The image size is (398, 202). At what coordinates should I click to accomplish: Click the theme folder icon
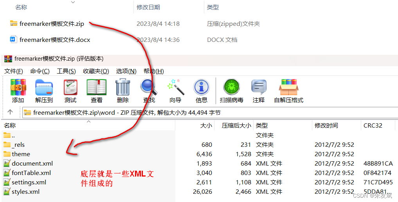(7, 154)
